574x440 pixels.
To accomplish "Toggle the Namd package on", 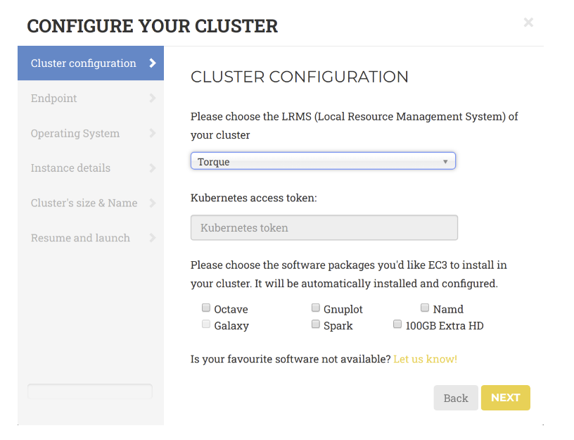I will (425, 307).
